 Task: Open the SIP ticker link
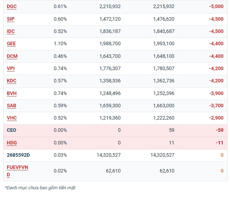pos(11,19)
